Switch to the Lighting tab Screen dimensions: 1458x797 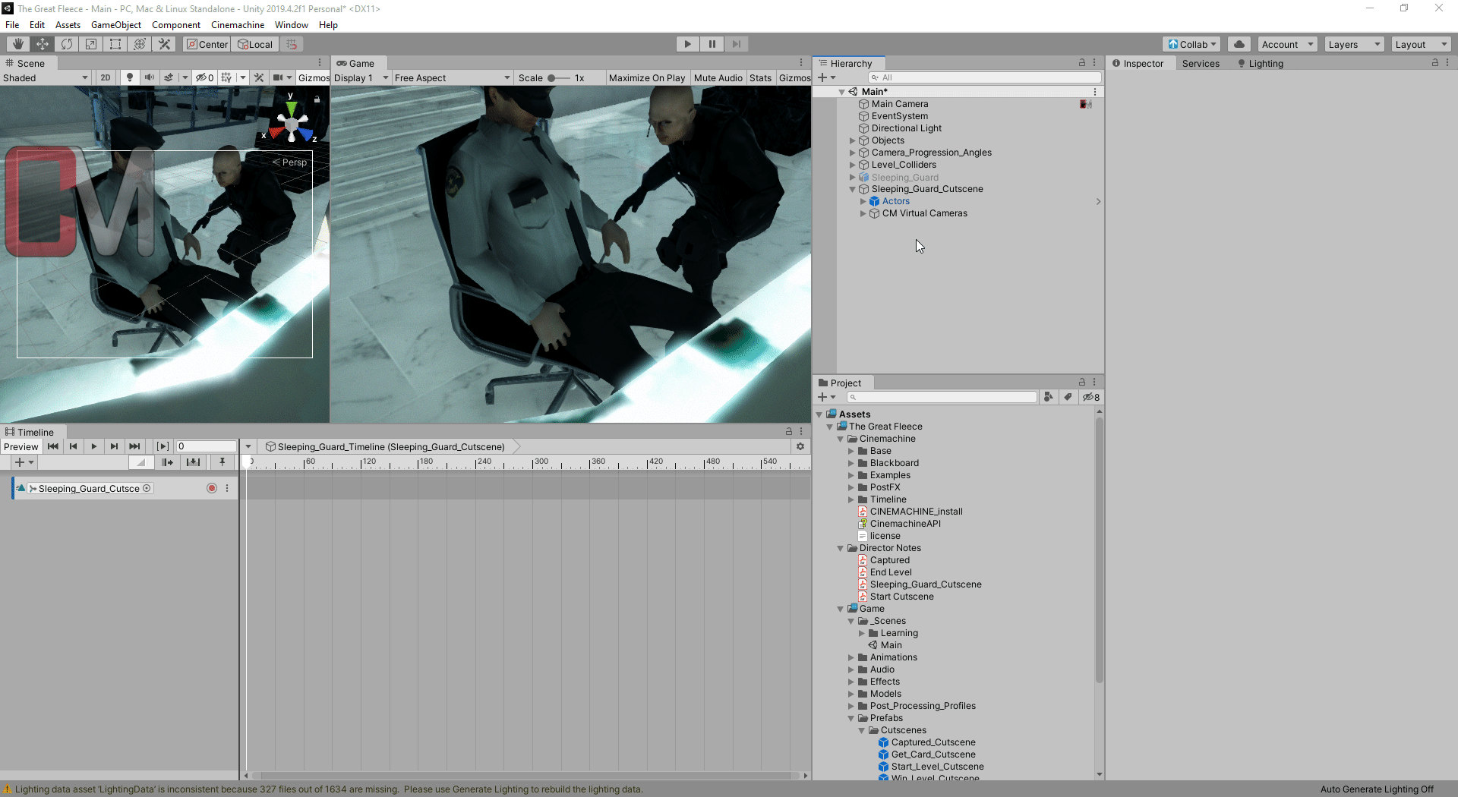(1261, 64)
